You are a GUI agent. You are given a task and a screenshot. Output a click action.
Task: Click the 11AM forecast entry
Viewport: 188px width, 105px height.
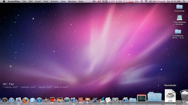pos(11,87)
